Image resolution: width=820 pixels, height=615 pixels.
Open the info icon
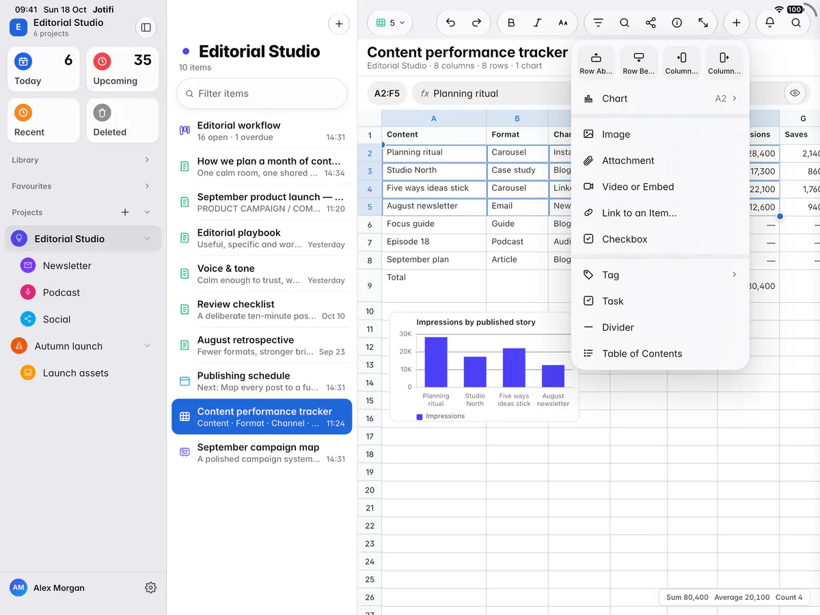coord(676,23)
